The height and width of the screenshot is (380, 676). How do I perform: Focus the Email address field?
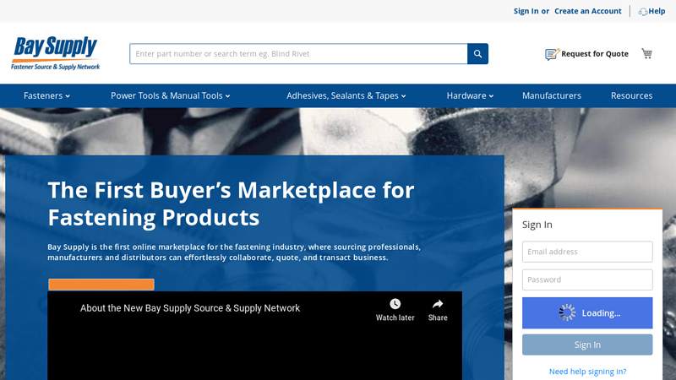(x=587, y=252)
